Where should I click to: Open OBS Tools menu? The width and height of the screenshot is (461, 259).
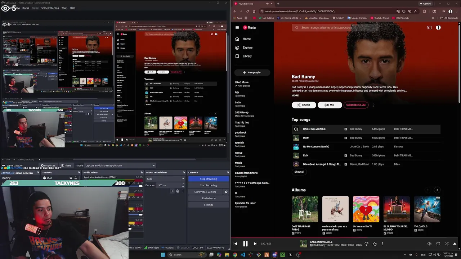pos(64,8)
